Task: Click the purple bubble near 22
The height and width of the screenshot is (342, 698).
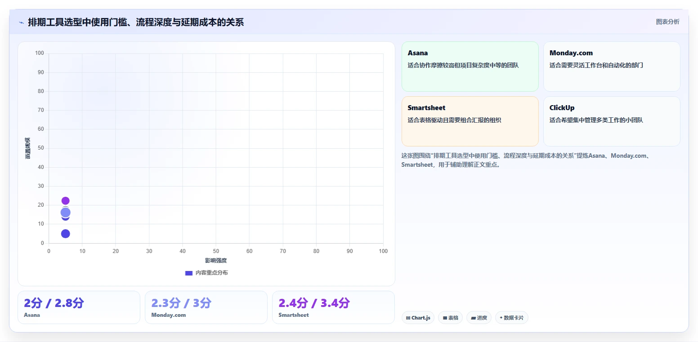Action: pos(65,200)
